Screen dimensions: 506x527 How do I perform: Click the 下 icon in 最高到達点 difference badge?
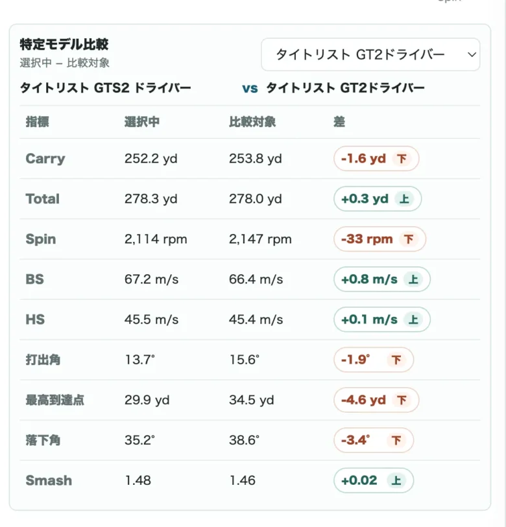(x=402, y=400)
